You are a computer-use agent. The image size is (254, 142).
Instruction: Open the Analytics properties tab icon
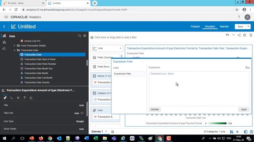click(31, 97)
